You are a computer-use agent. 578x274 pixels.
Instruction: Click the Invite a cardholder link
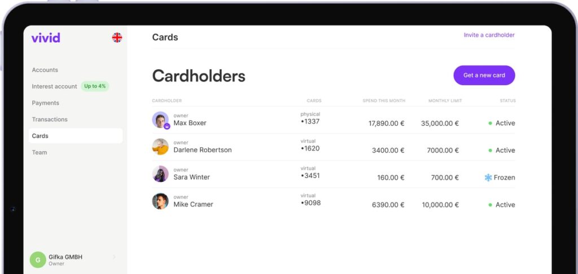(x=489, y=35)
